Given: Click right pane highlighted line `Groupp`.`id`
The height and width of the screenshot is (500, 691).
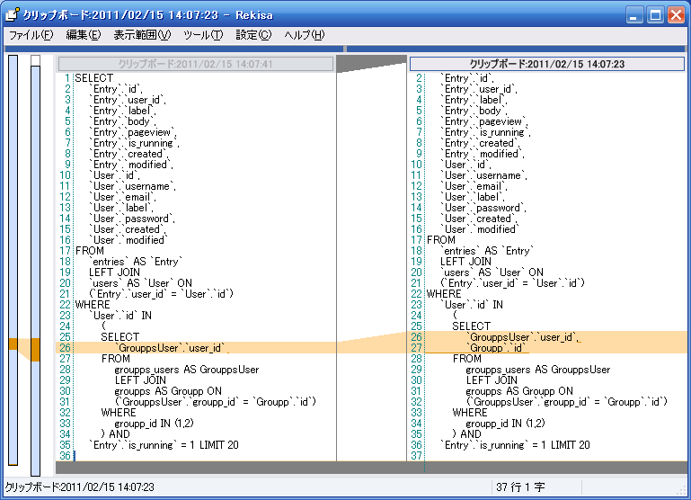Looking at the screenshot, I should (497, 348).
